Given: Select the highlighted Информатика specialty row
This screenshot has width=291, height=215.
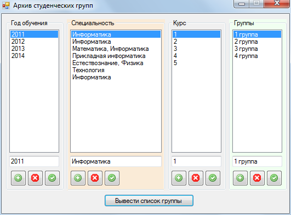Looking at the screenshot, I should [116, 34].
